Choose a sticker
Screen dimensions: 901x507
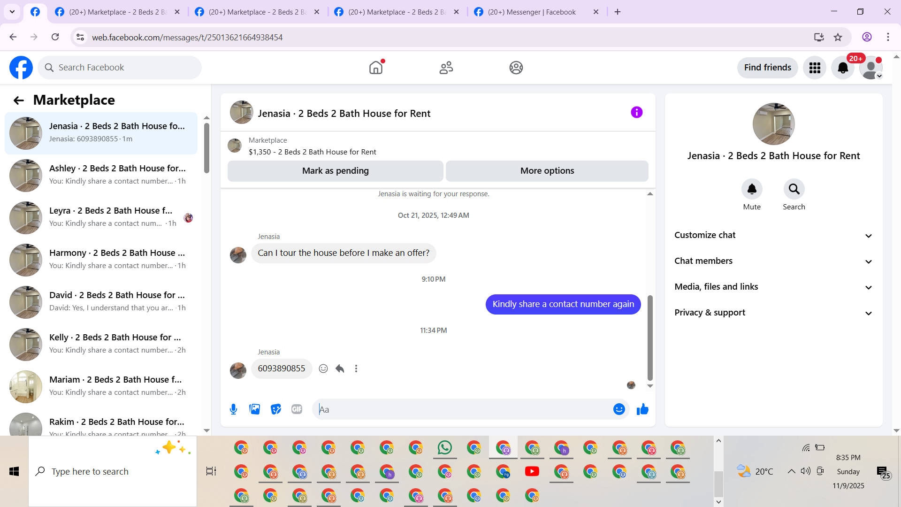tap(276, 409)
